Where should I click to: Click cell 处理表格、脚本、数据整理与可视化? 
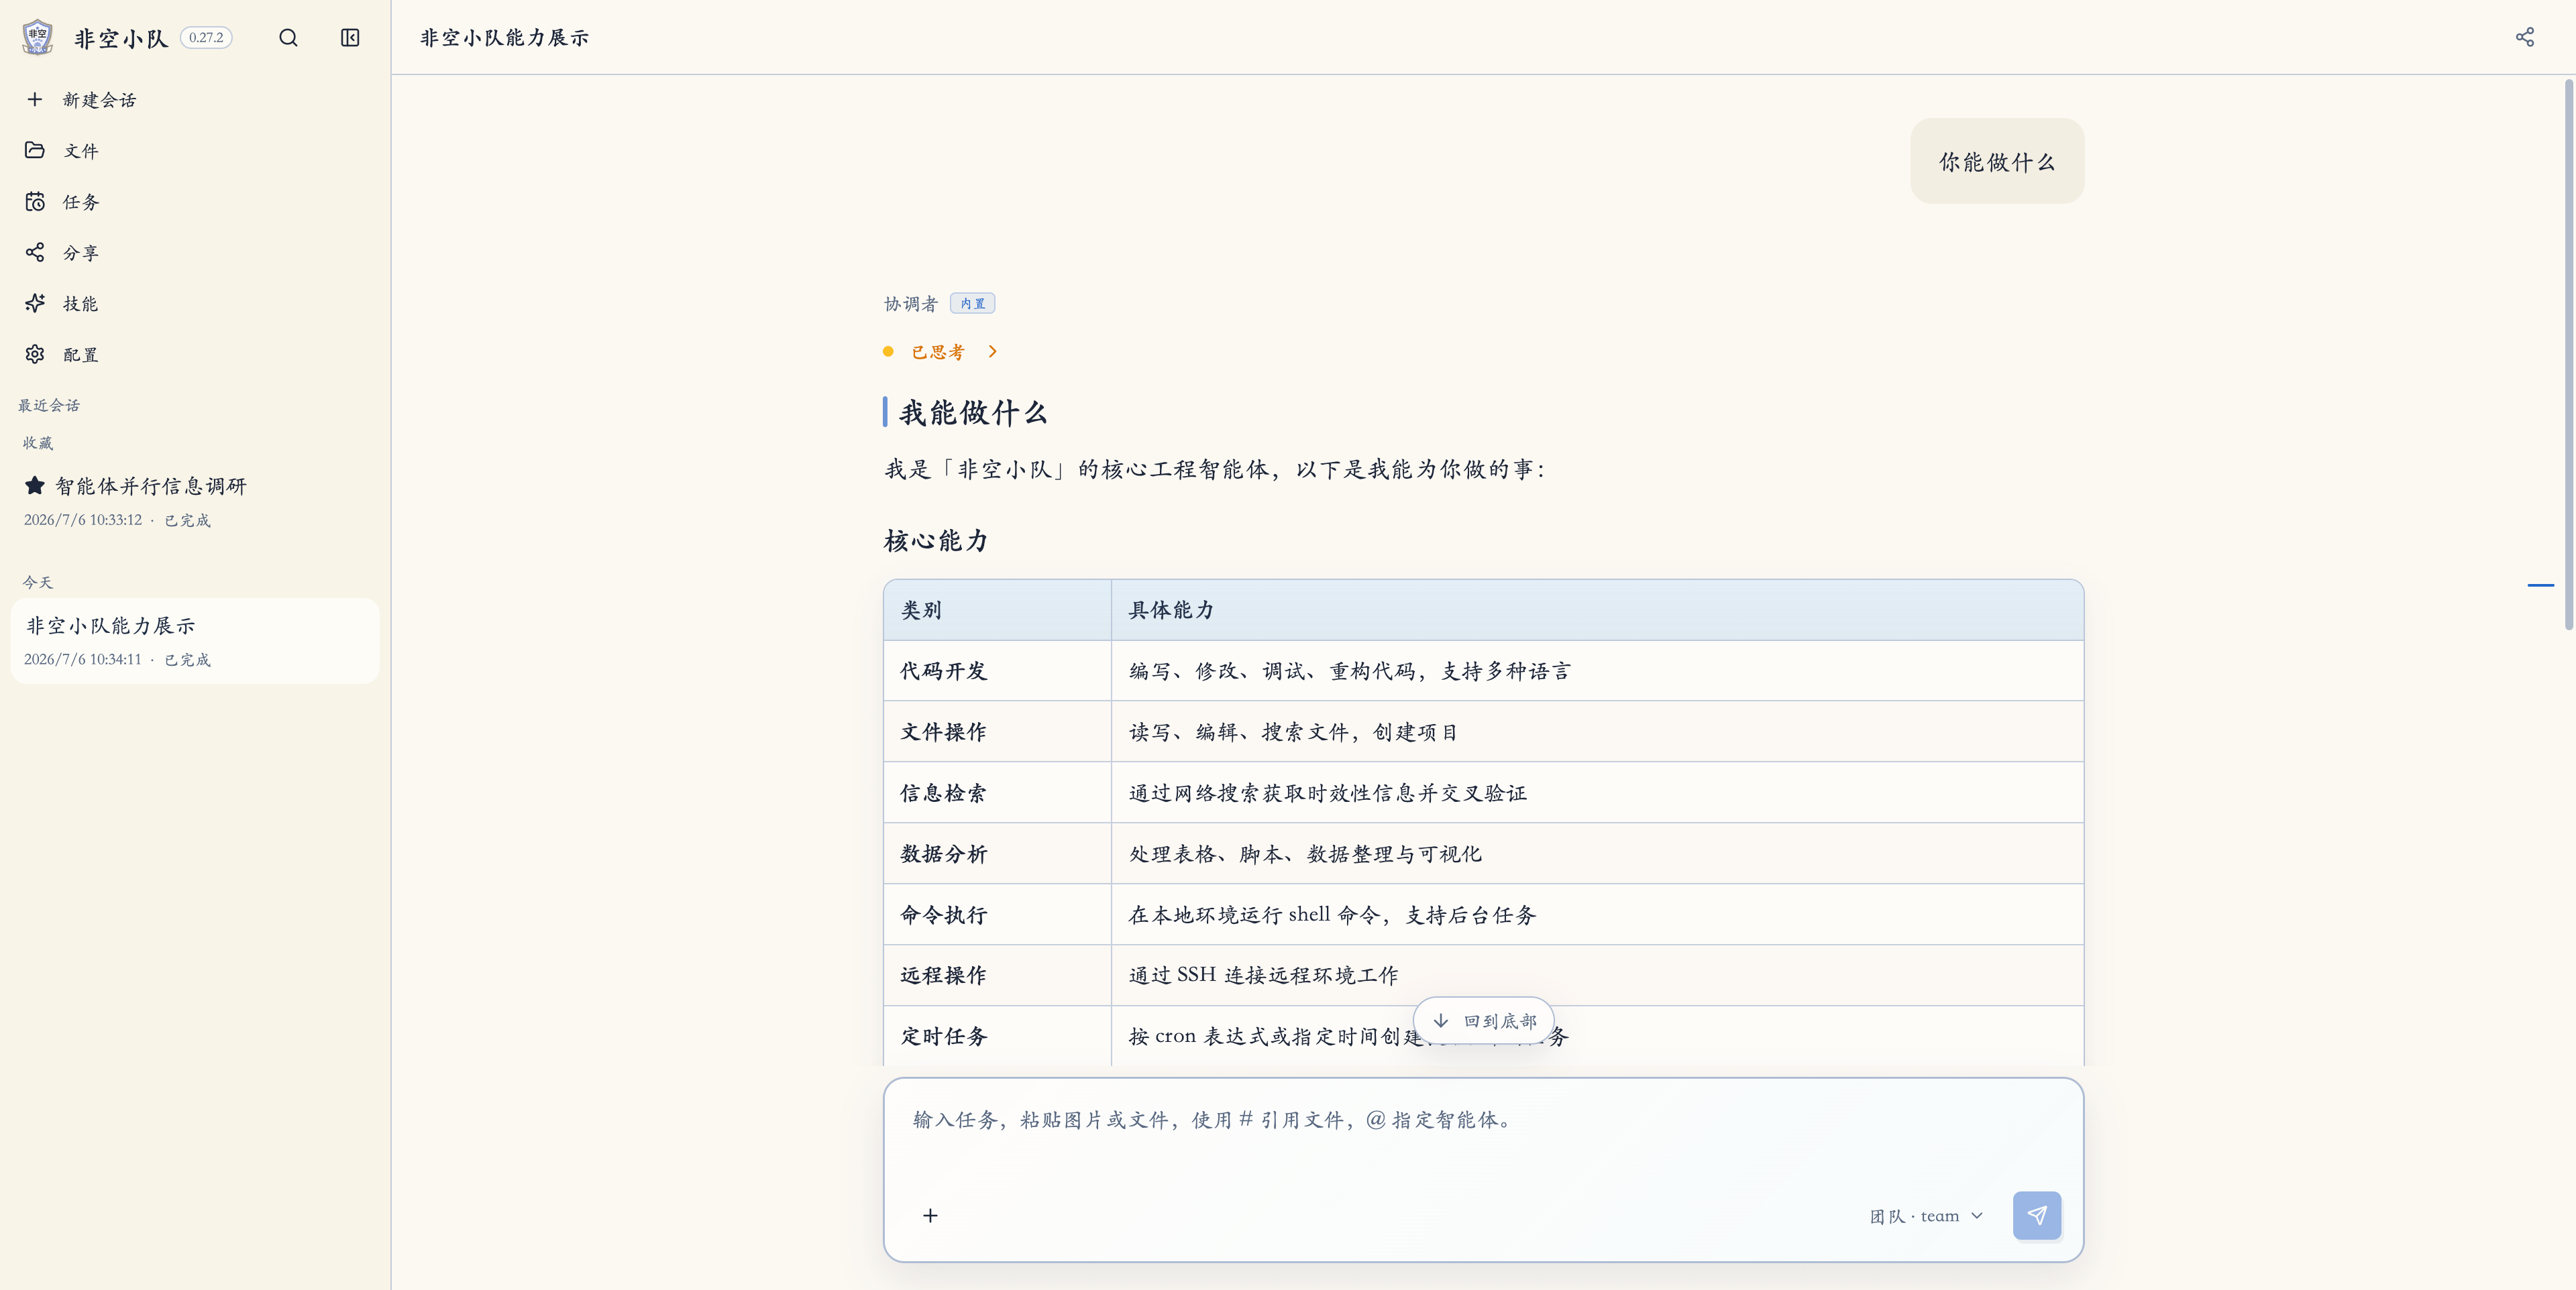click(1597, 854)
